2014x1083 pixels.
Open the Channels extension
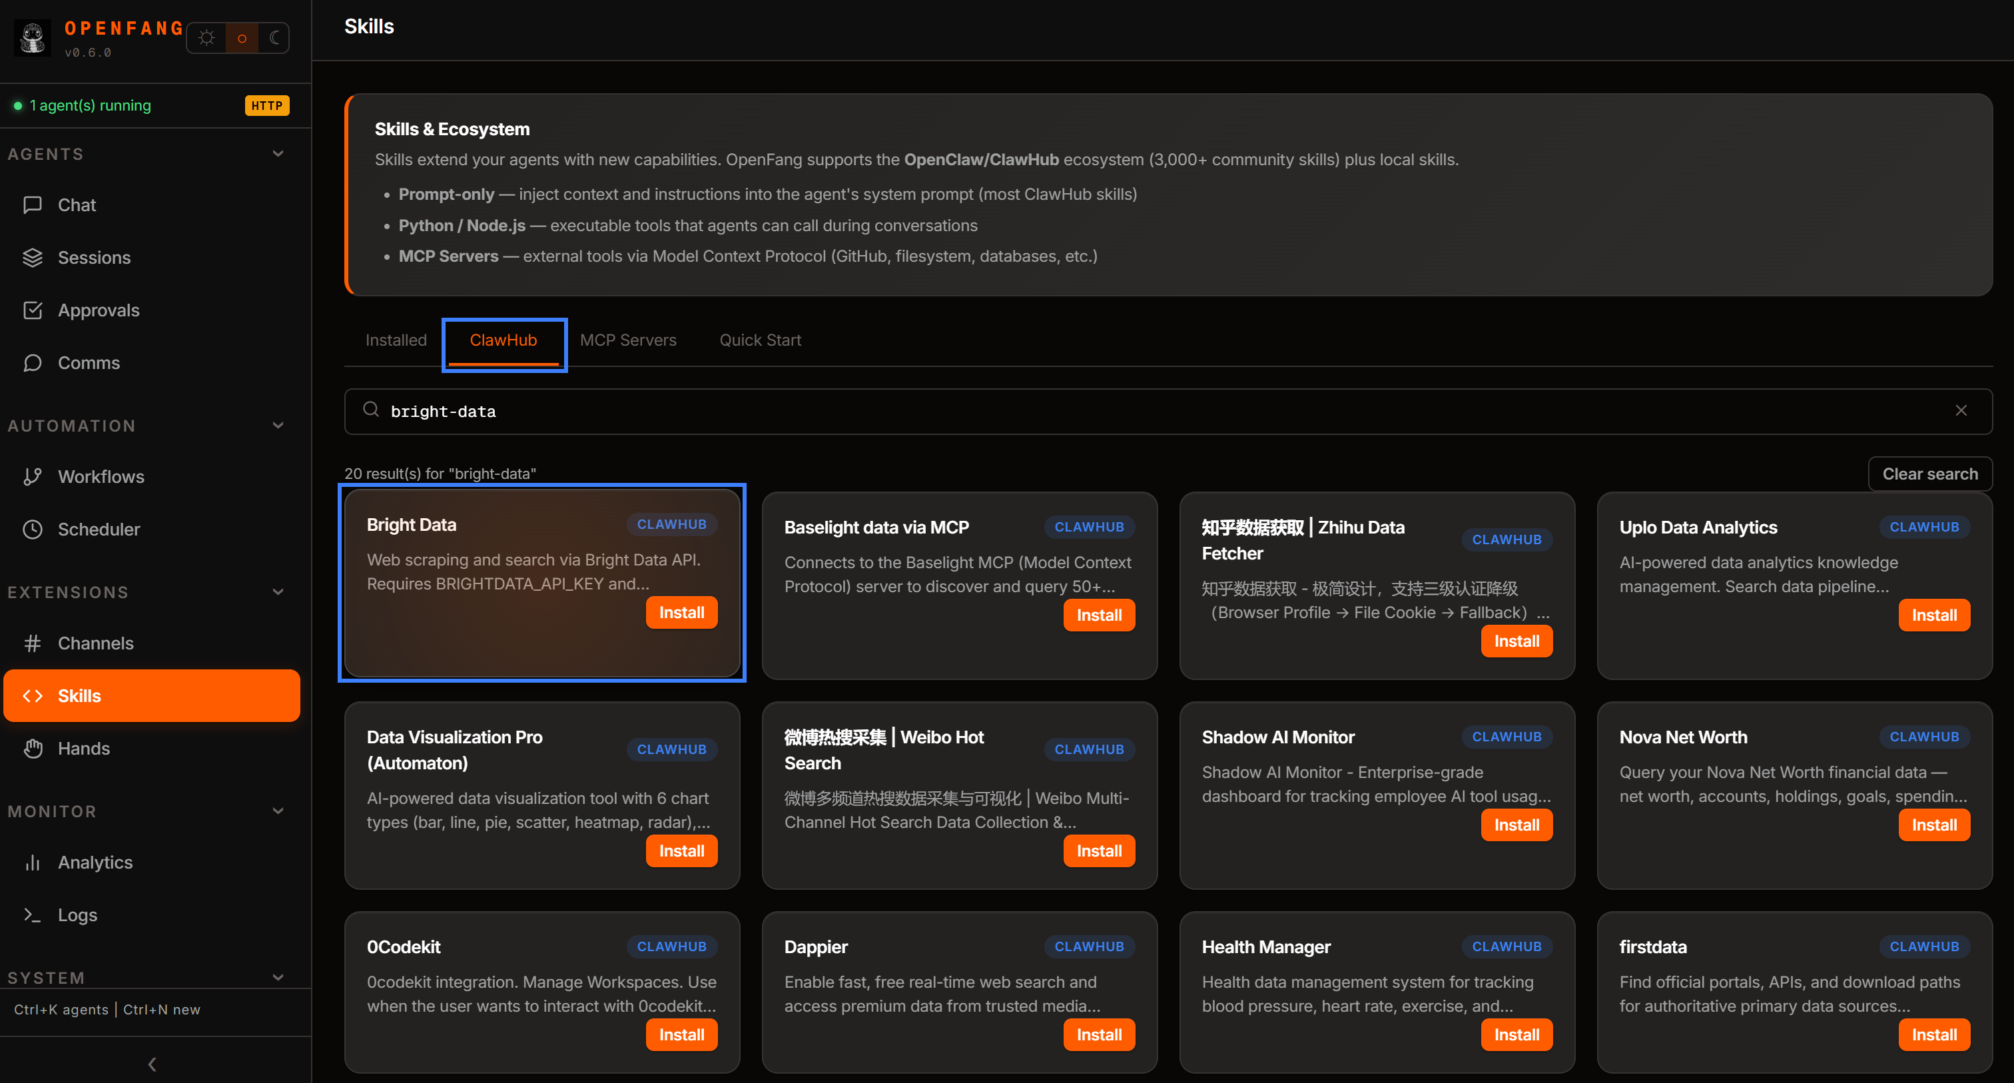point(95,643)
